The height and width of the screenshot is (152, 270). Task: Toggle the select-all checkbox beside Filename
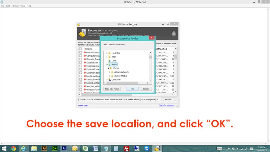pos(80,49)
